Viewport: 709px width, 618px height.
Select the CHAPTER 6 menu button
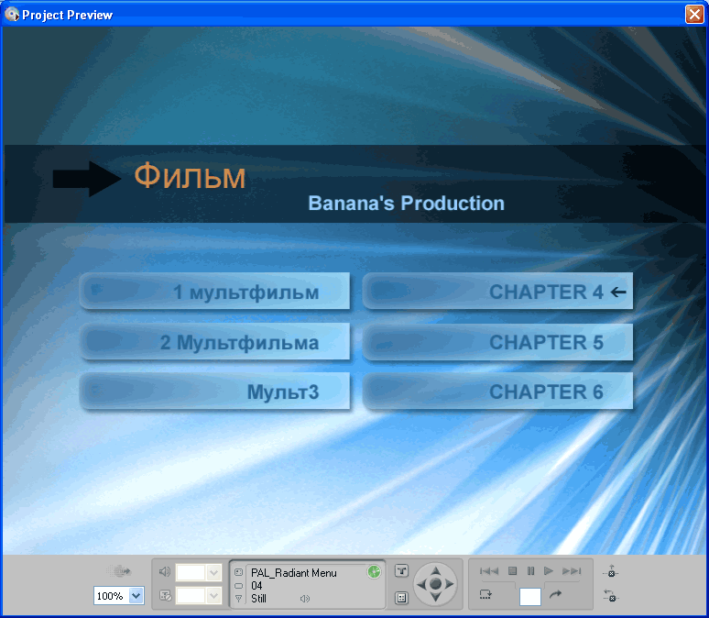coord(497,392)
